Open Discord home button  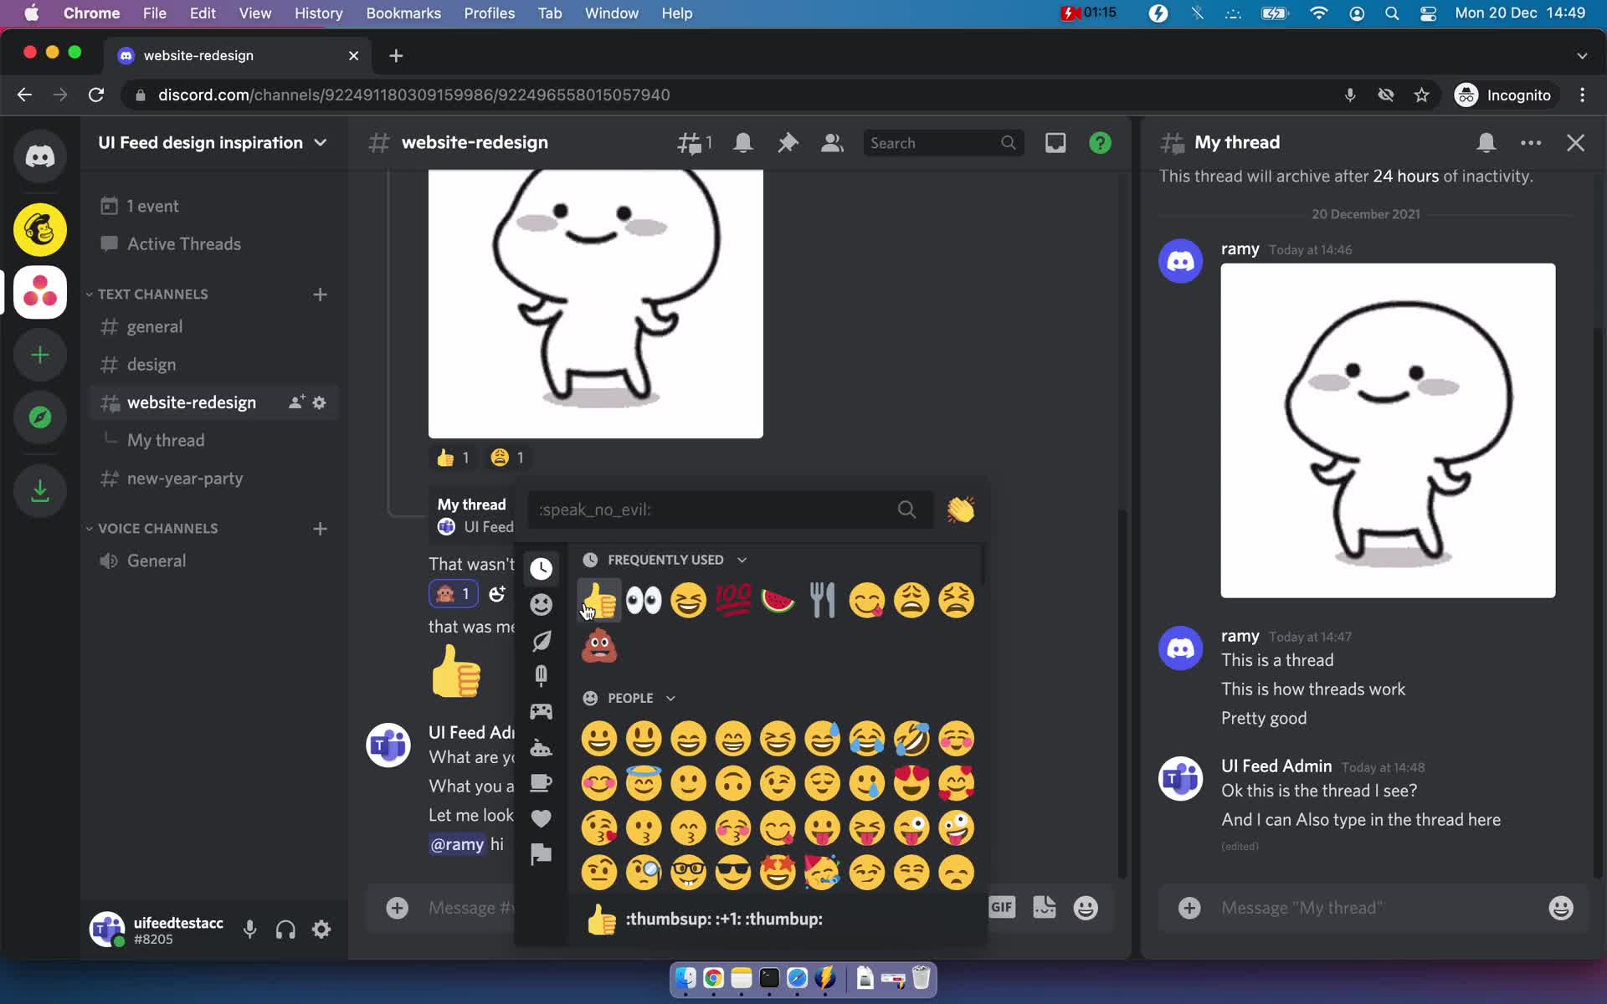pyautogui.click(x=39, y=156)
